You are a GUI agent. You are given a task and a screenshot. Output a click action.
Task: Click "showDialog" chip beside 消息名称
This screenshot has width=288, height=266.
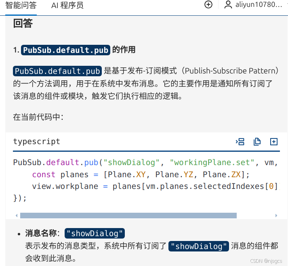click(95, 233)
